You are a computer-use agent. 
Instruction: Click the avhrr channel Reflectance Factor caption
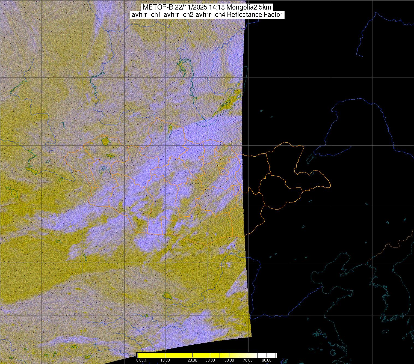(x=207, y=15)
